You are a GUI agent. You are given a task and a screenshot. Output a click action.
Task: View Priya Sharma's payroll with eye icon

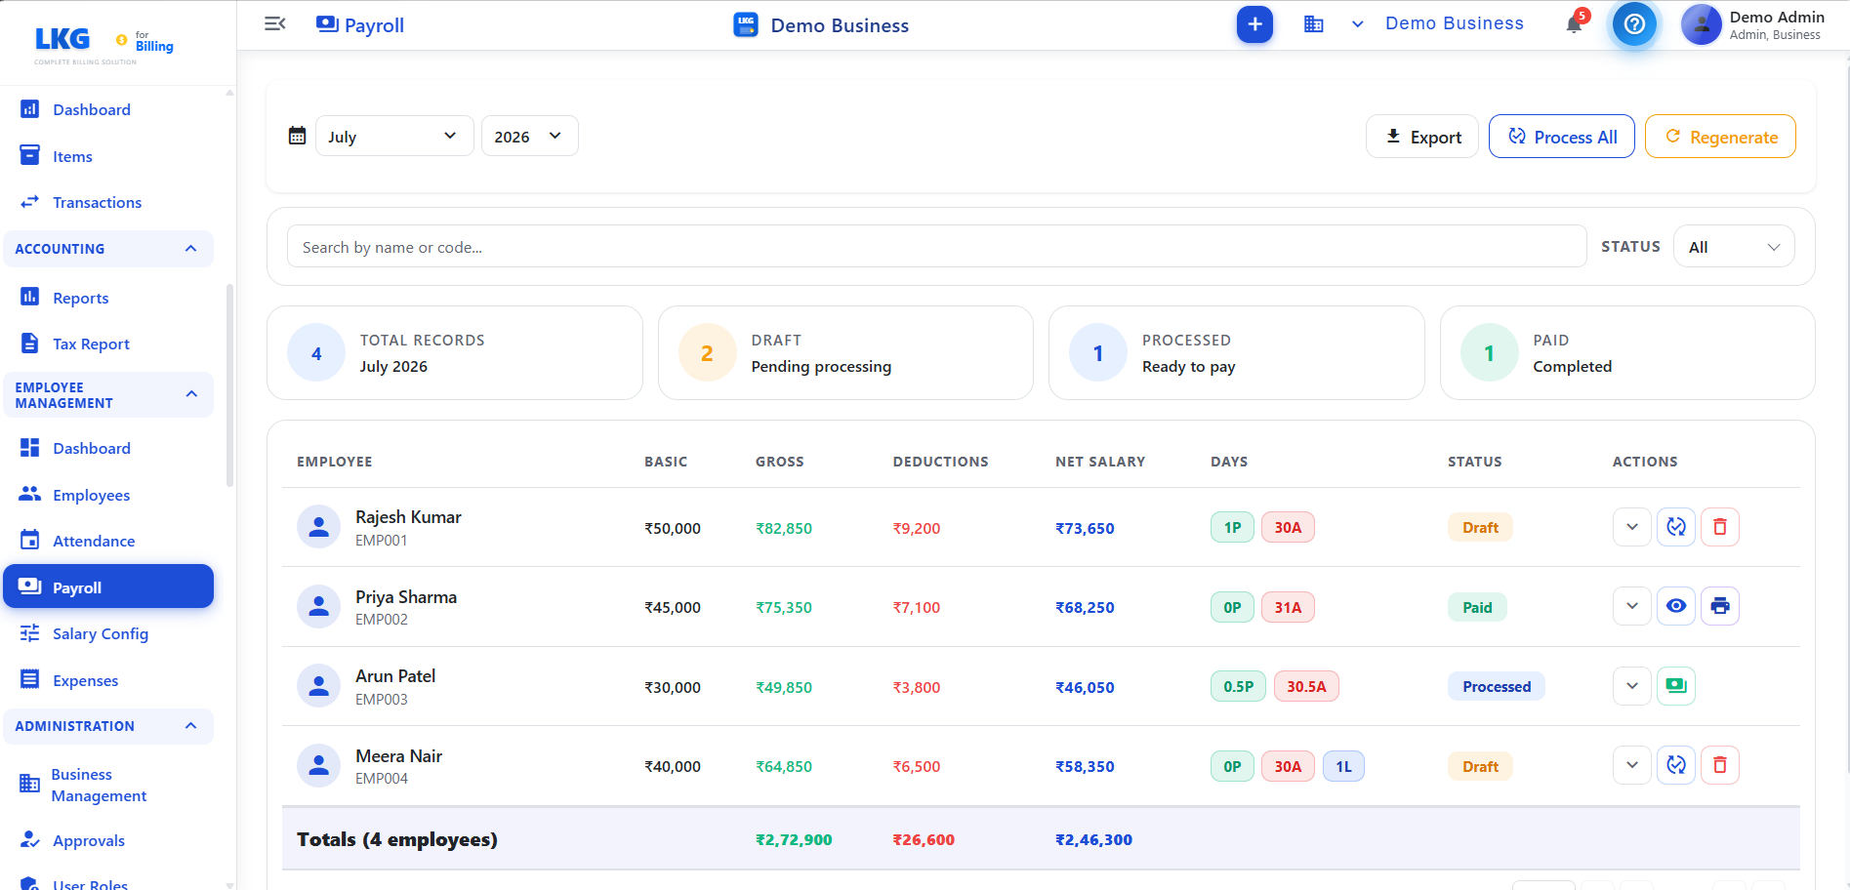tap(1676, 606)
